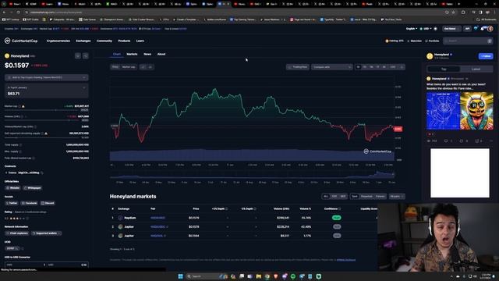Open the Supported wallets dropdown
Viewport: 499px width, 281px height.
coord(47,233)
